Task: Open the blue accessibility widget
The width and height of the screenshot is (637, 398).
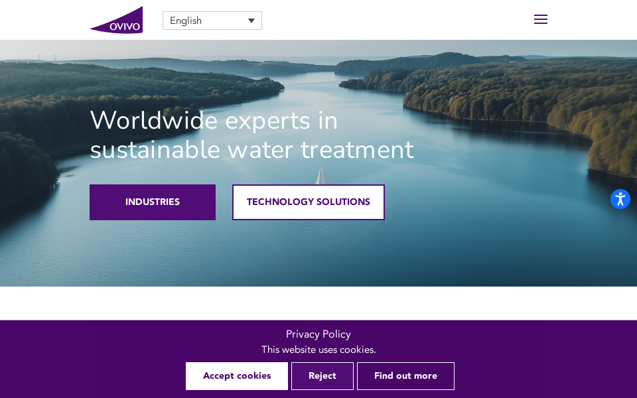Action: click(x=620, y=199)
